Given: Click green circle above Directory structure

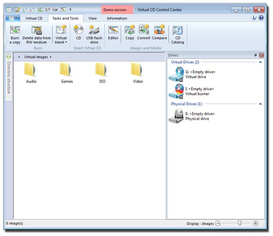Looking at the screenshot, I should (x=9, y=56).
